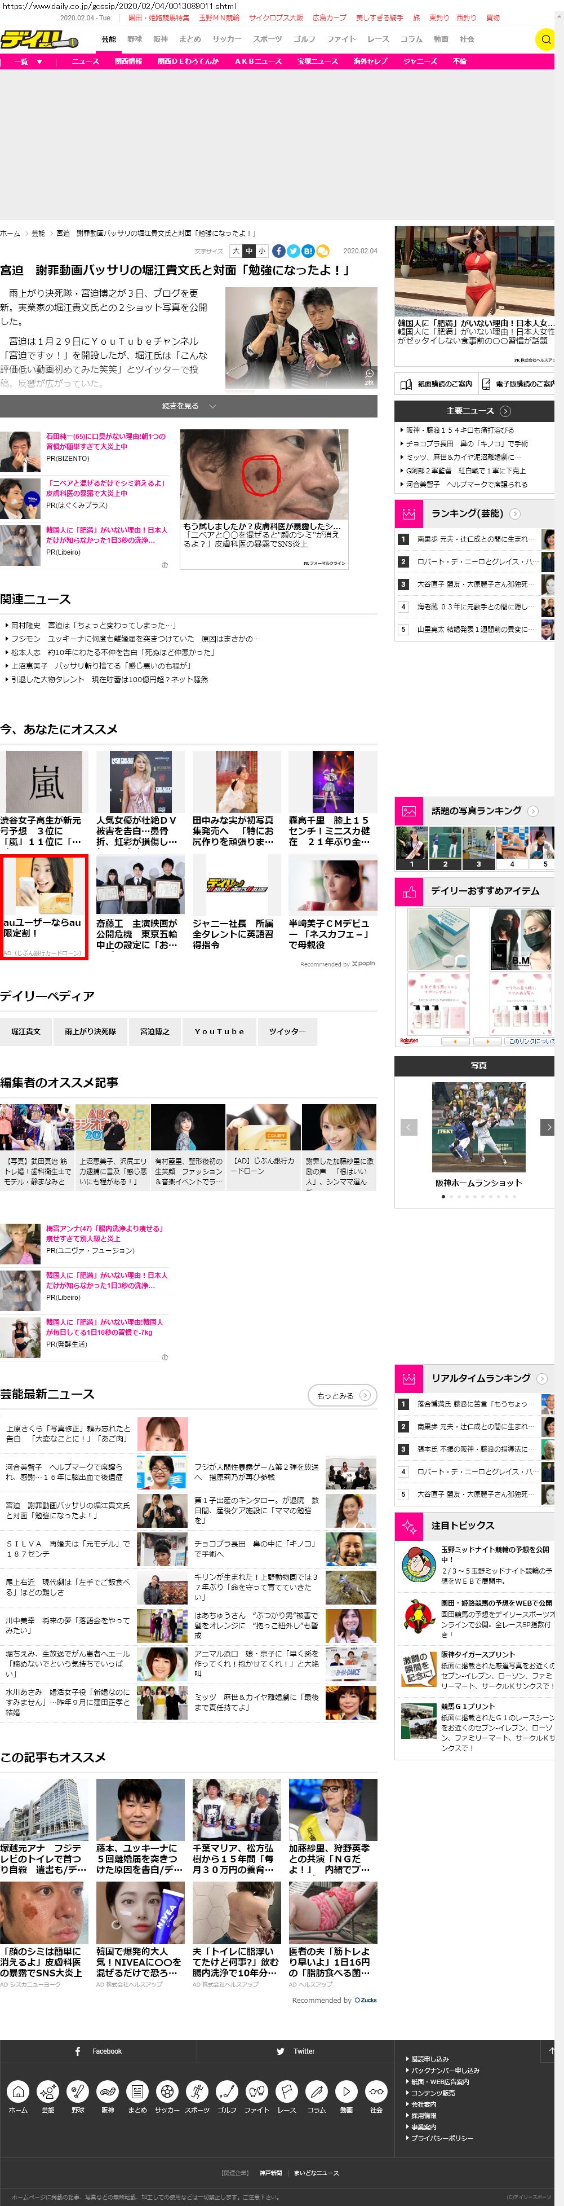564x2206 pixels.
Task: Set text size to 小
Action: 262,251
